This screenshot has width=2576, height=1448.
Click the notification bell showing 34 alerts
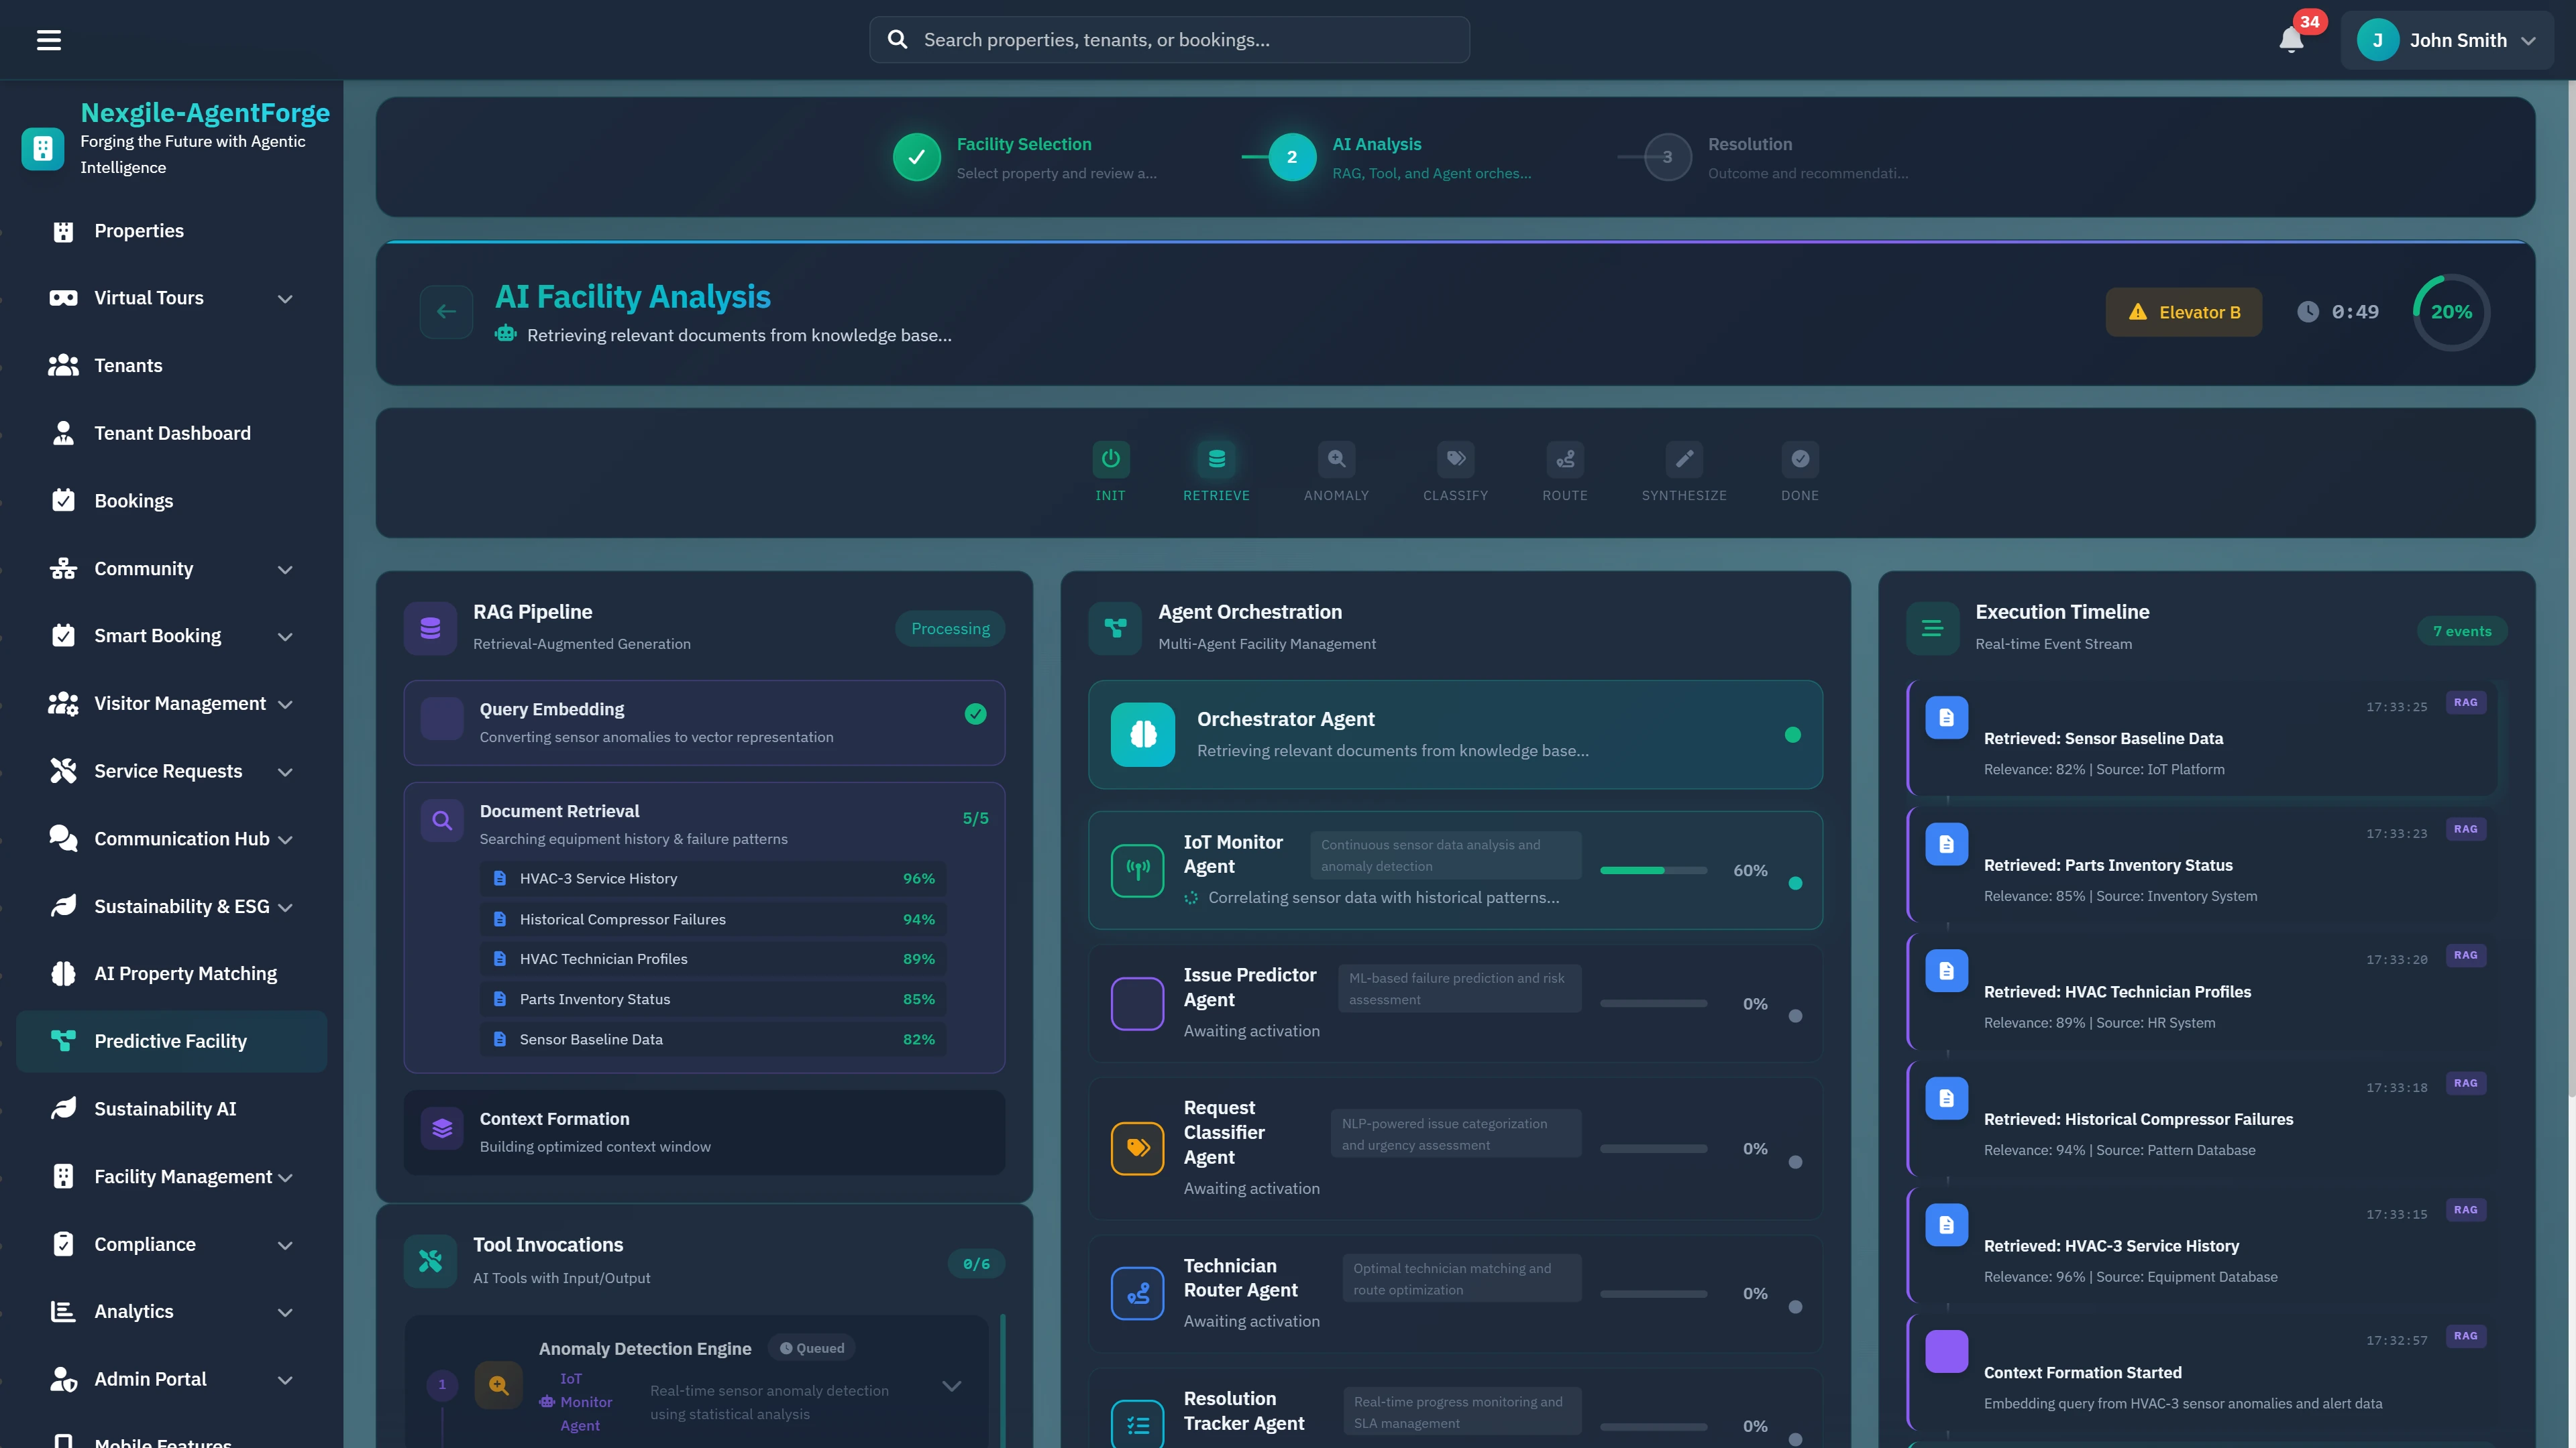[2291, 41]
